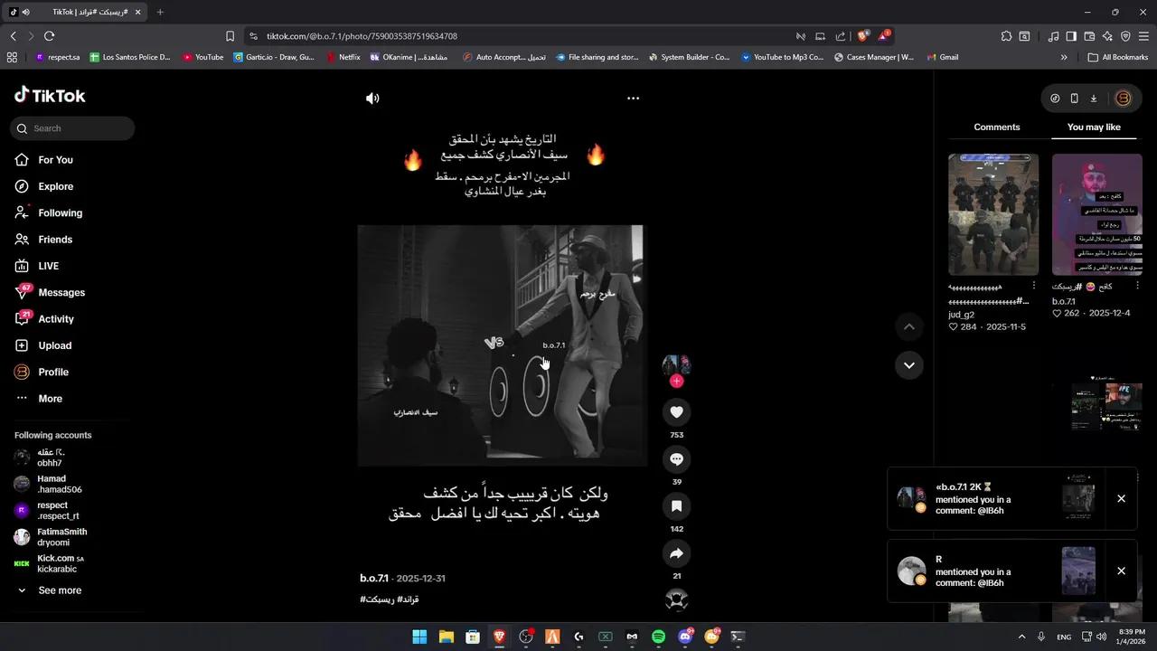1157x651 pixels.
Task: Share the post using the arrow icon
Action: 676,553
